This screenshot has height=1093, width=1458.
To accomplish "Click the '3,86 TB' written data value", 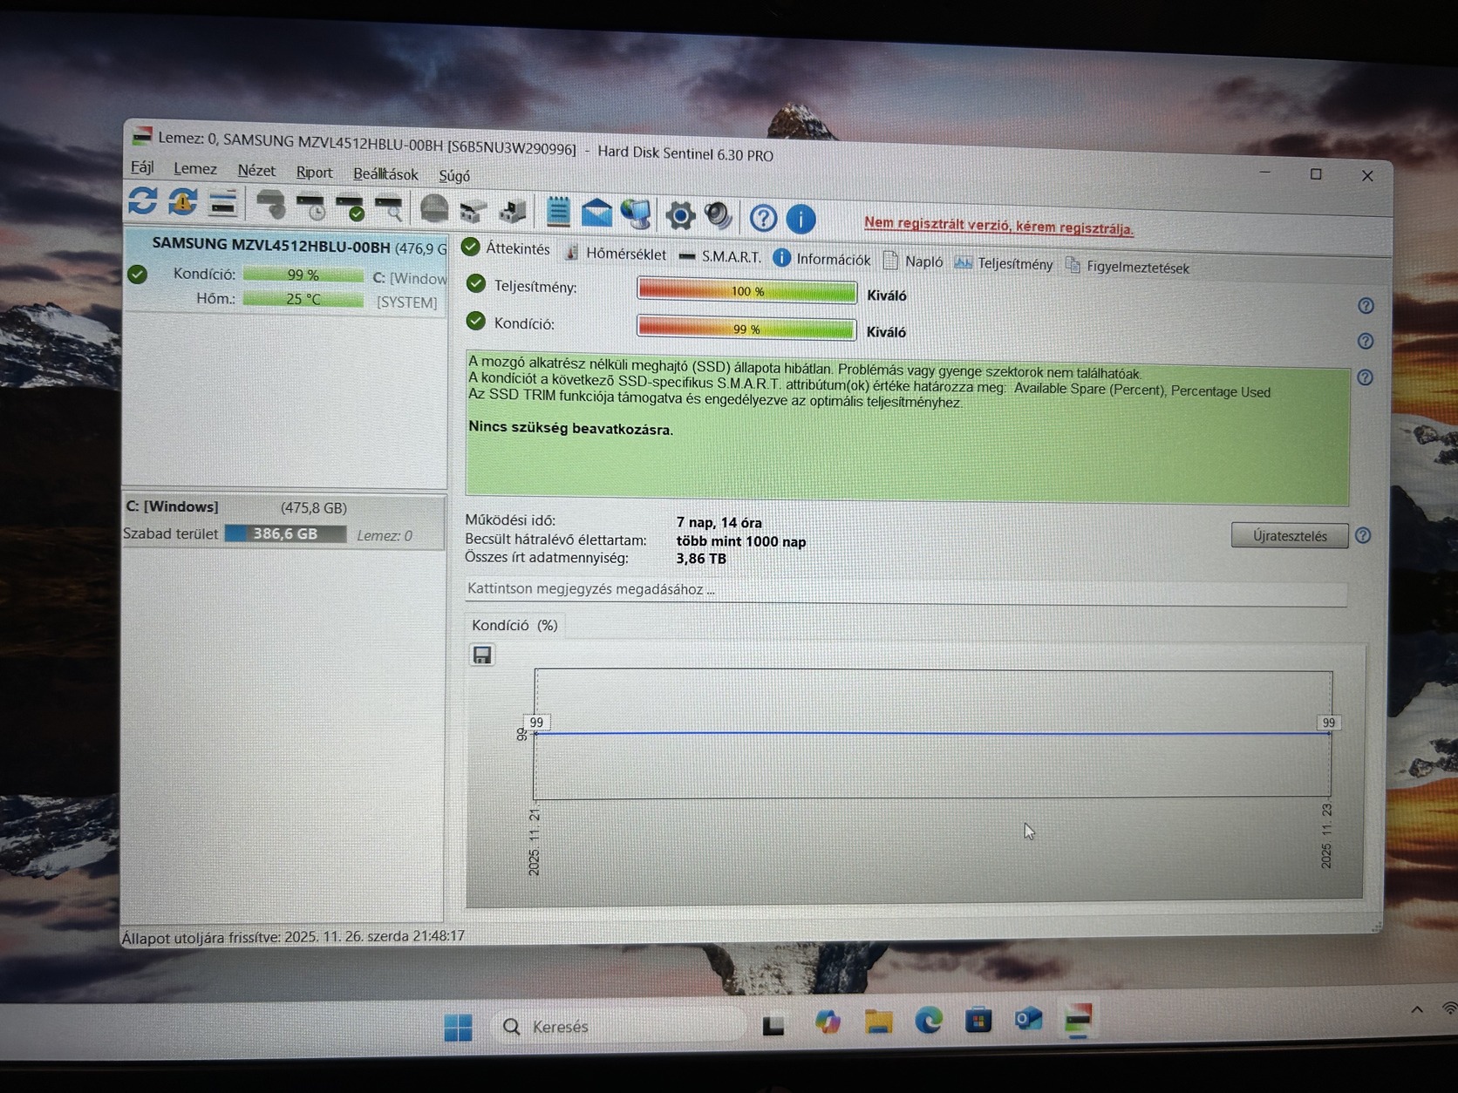I will (x=701, y=559).
